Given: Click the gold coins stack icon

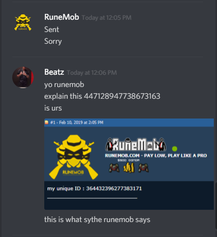Looking at the screenshot, I should coord(129,168).
